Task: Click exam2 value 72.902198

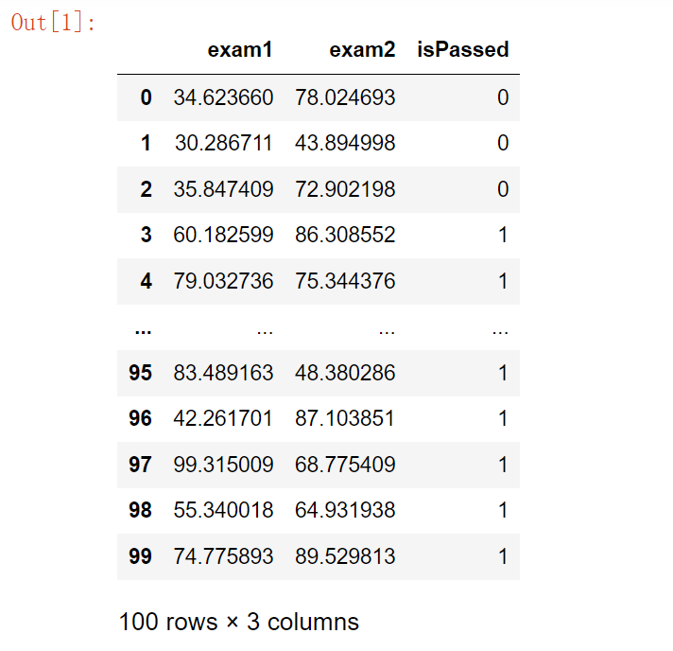Action: [345, 189]
